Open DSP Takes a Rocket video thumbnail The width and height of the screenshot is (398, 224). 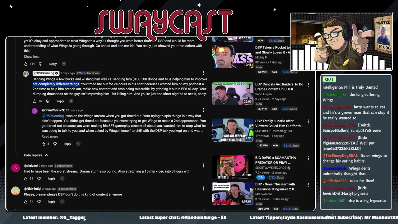click(x=233, y=57)
